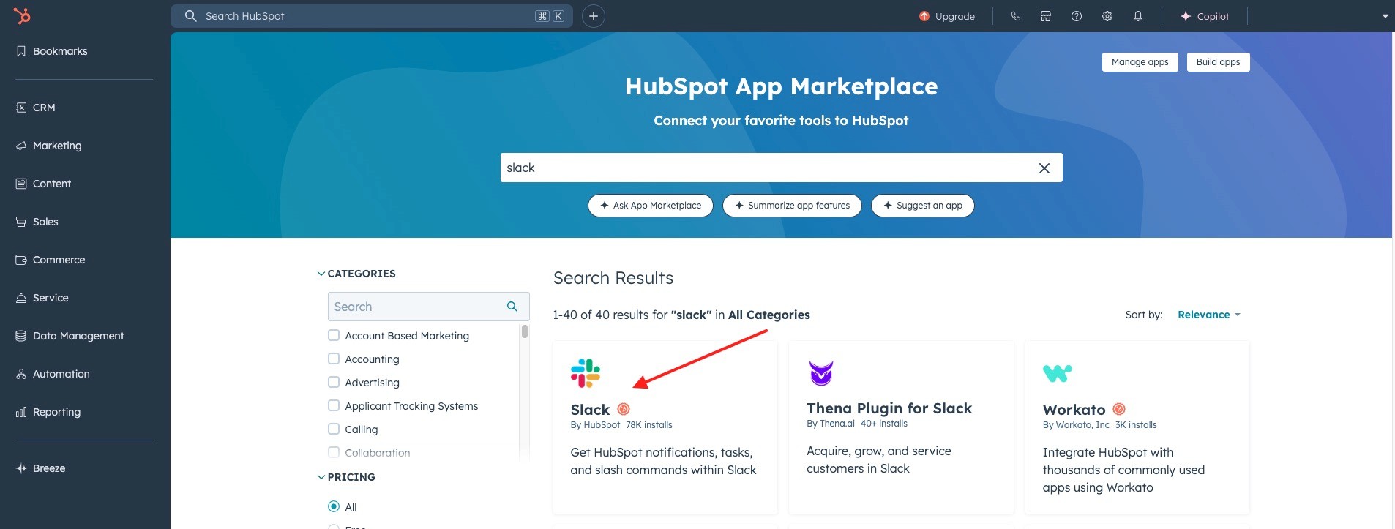Click the Workato teal W logo
This screenshot has height=529, width=1395.
1058,373
